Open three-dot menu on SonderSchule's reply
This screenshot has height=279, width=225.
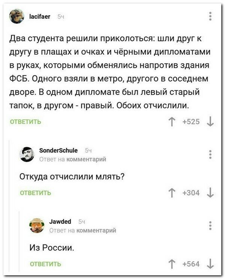click(210, 154)
